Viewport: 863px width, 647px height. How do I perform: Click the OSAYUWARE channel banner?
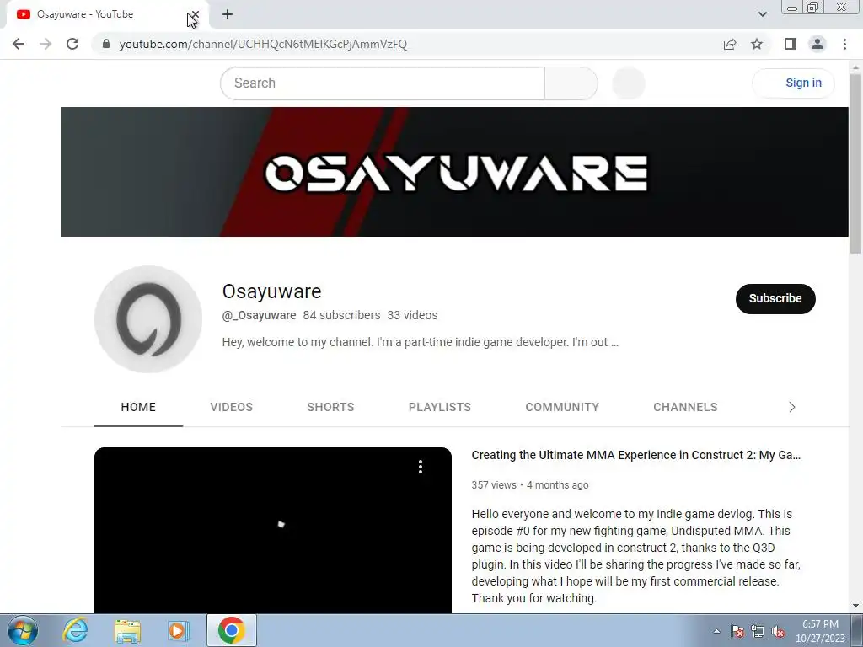(x=454, y=172)
